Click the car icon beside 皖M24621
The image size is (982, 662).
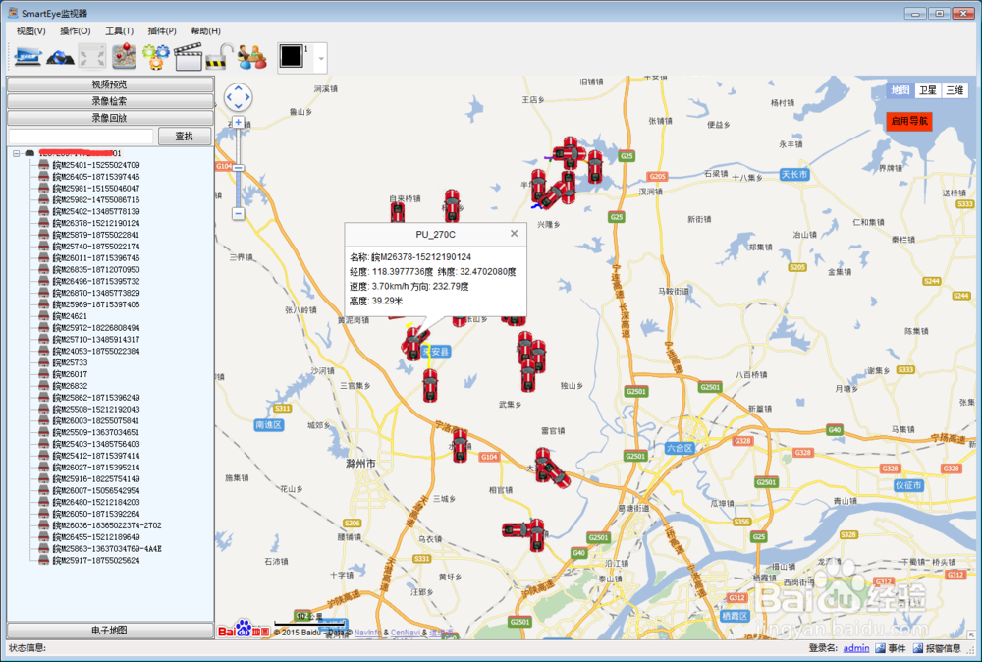coord(43,316)
